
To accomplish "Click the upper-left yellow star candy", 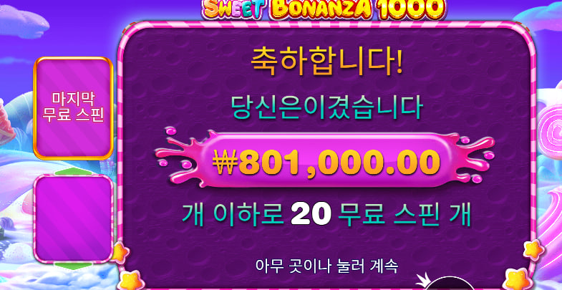I will click(x=120, y=253).
